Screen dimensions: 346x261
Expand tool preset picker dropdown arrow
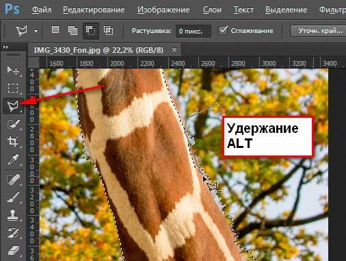tap(36, 31)
